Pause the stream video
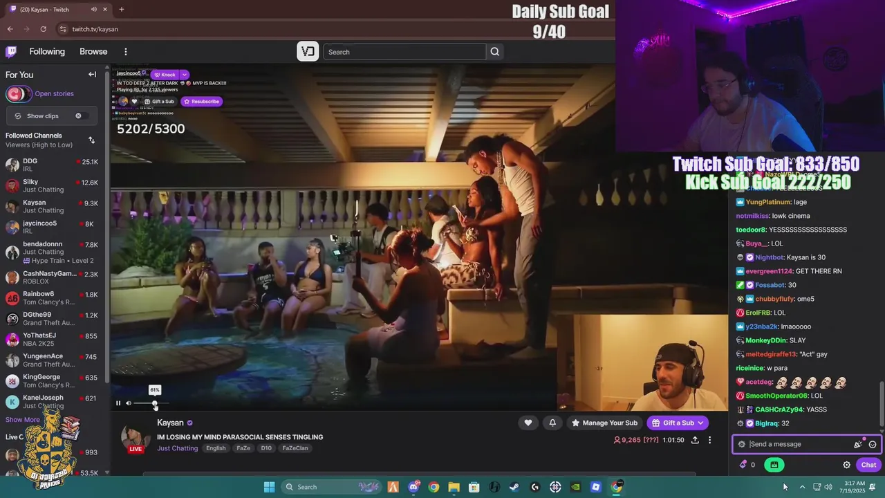 point(118,403)
